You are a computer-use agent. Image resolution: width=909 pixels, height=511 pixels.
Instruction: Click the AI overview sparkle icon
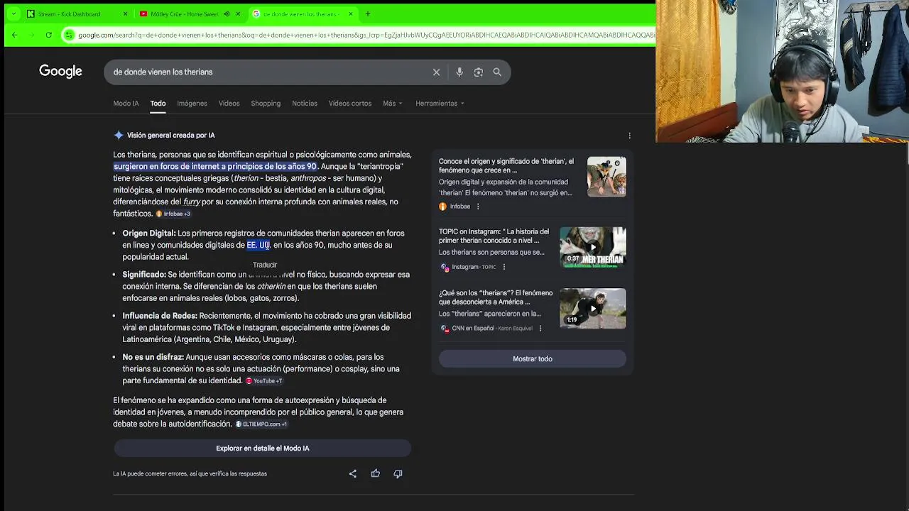119,135
